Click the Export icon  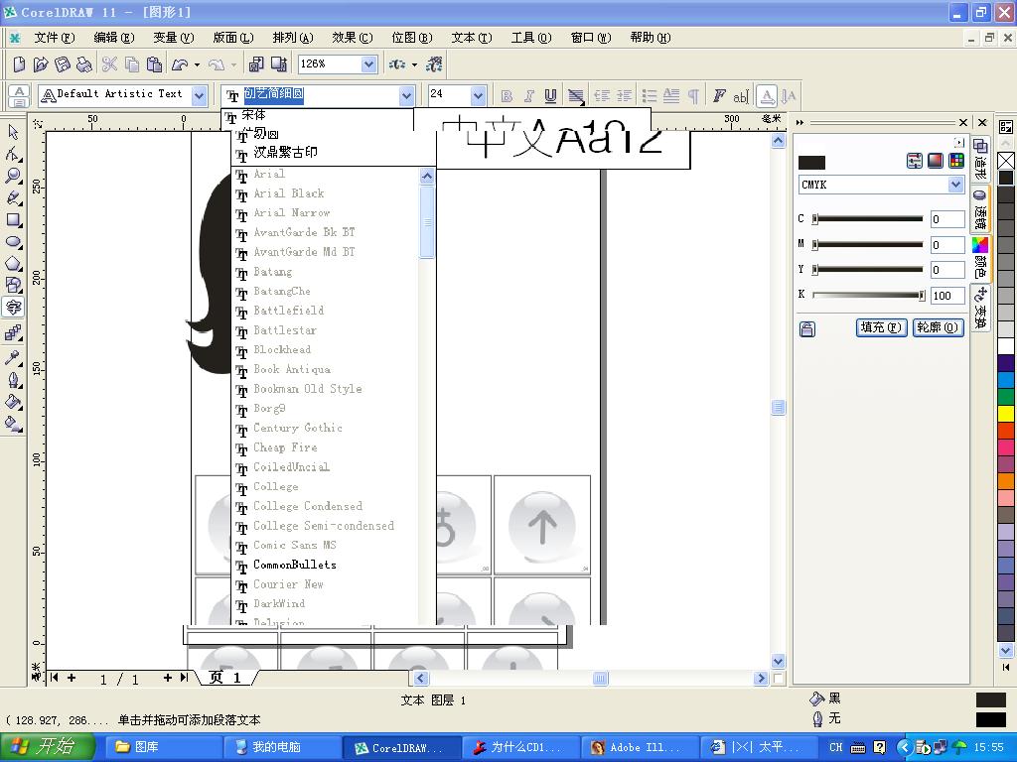[x=279, y=64]
